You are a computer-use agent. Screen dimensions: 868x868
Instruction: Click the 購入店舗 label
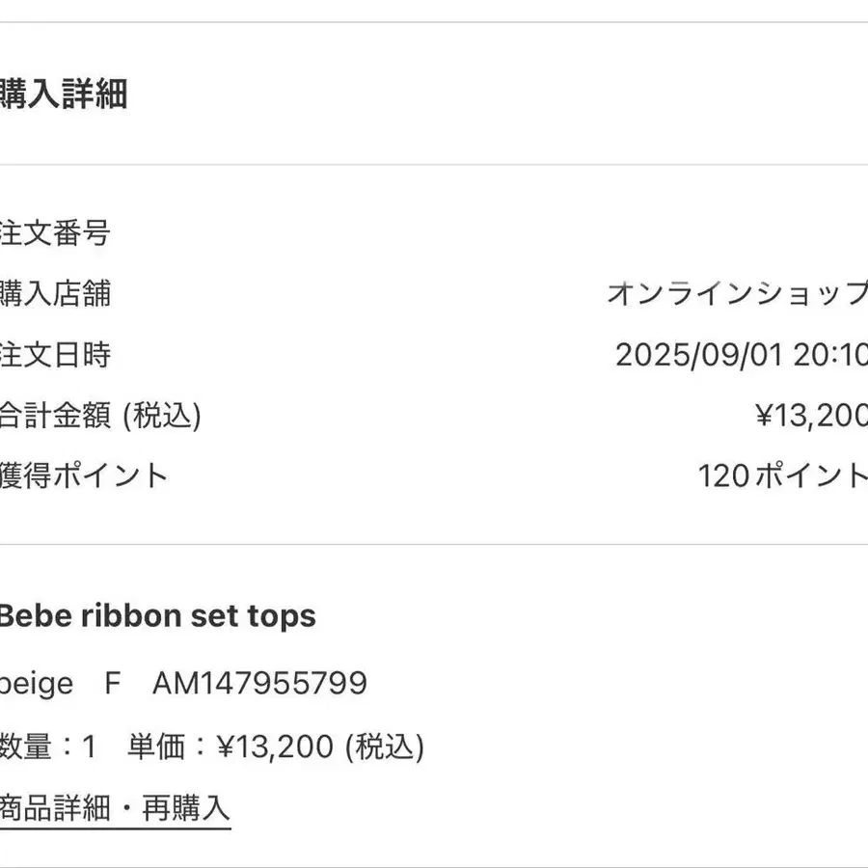coord(55,293)
